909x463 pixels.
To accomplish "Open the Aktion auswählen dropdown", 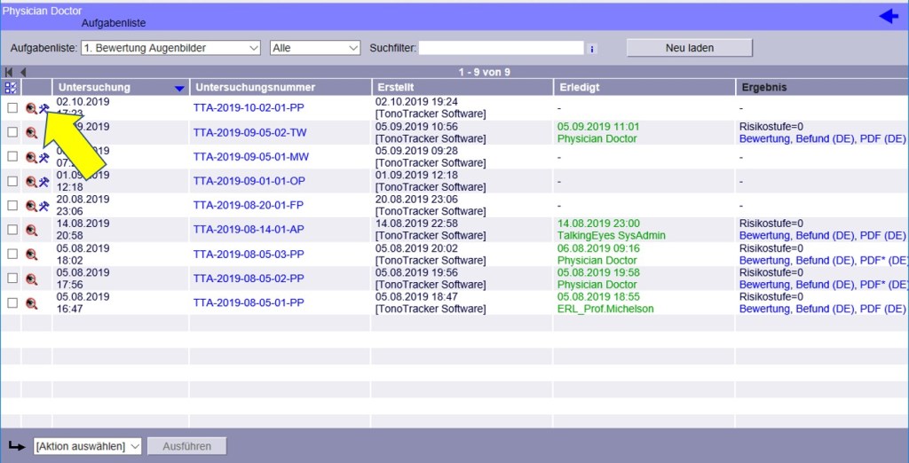I will (x=88, y=446).
